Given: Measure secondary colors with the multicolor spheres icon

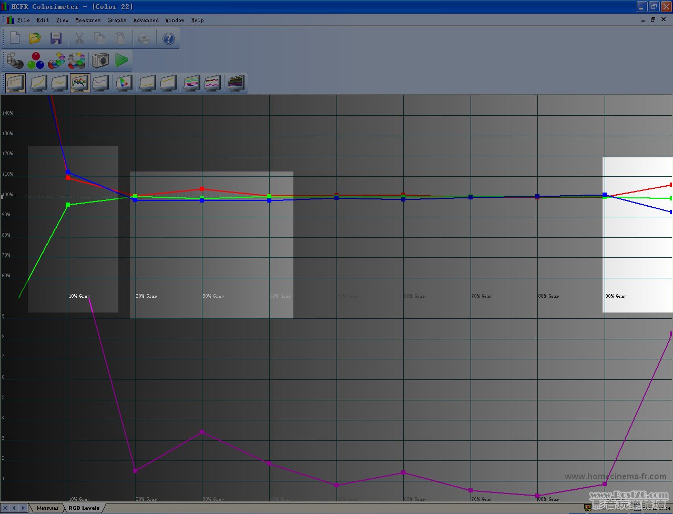Looking at the screenshot, I should (x=56, y=61).
